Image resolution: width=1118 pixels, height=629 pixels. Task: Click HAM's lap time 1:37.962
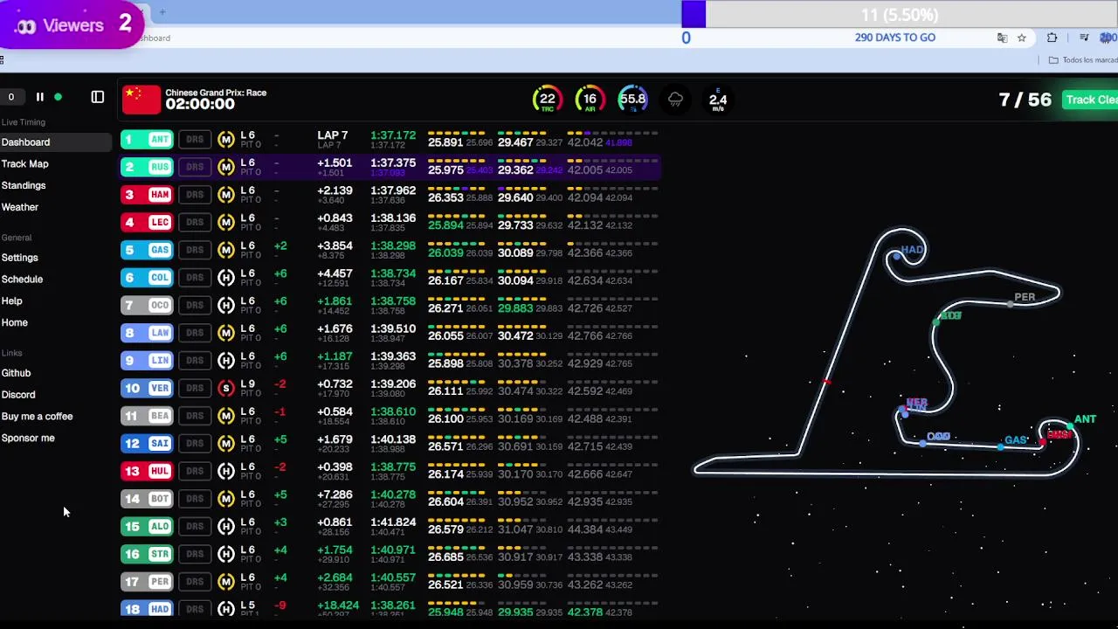(393, 191)
